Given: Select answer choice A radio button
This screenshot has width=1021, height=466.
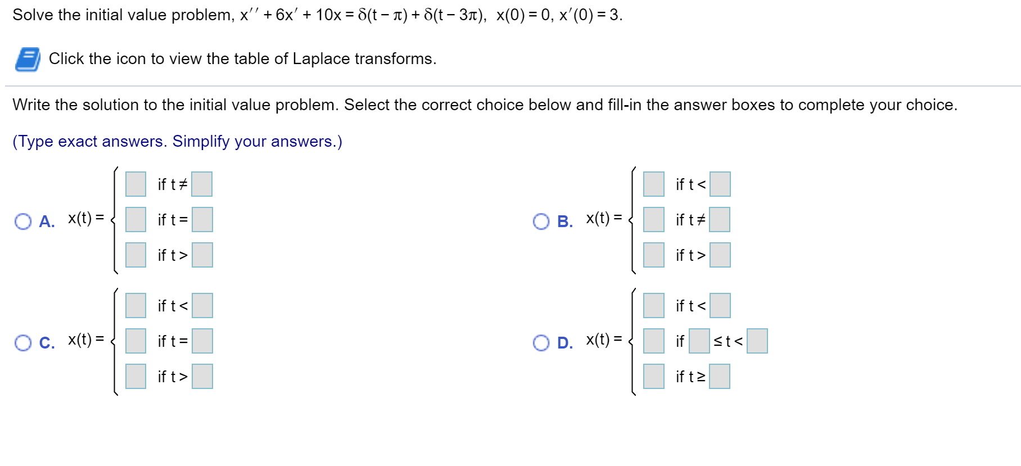Looking at the screenshot, I should pos(22,222).
